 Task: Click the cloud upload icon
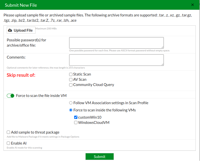click(x=10, y=30)
